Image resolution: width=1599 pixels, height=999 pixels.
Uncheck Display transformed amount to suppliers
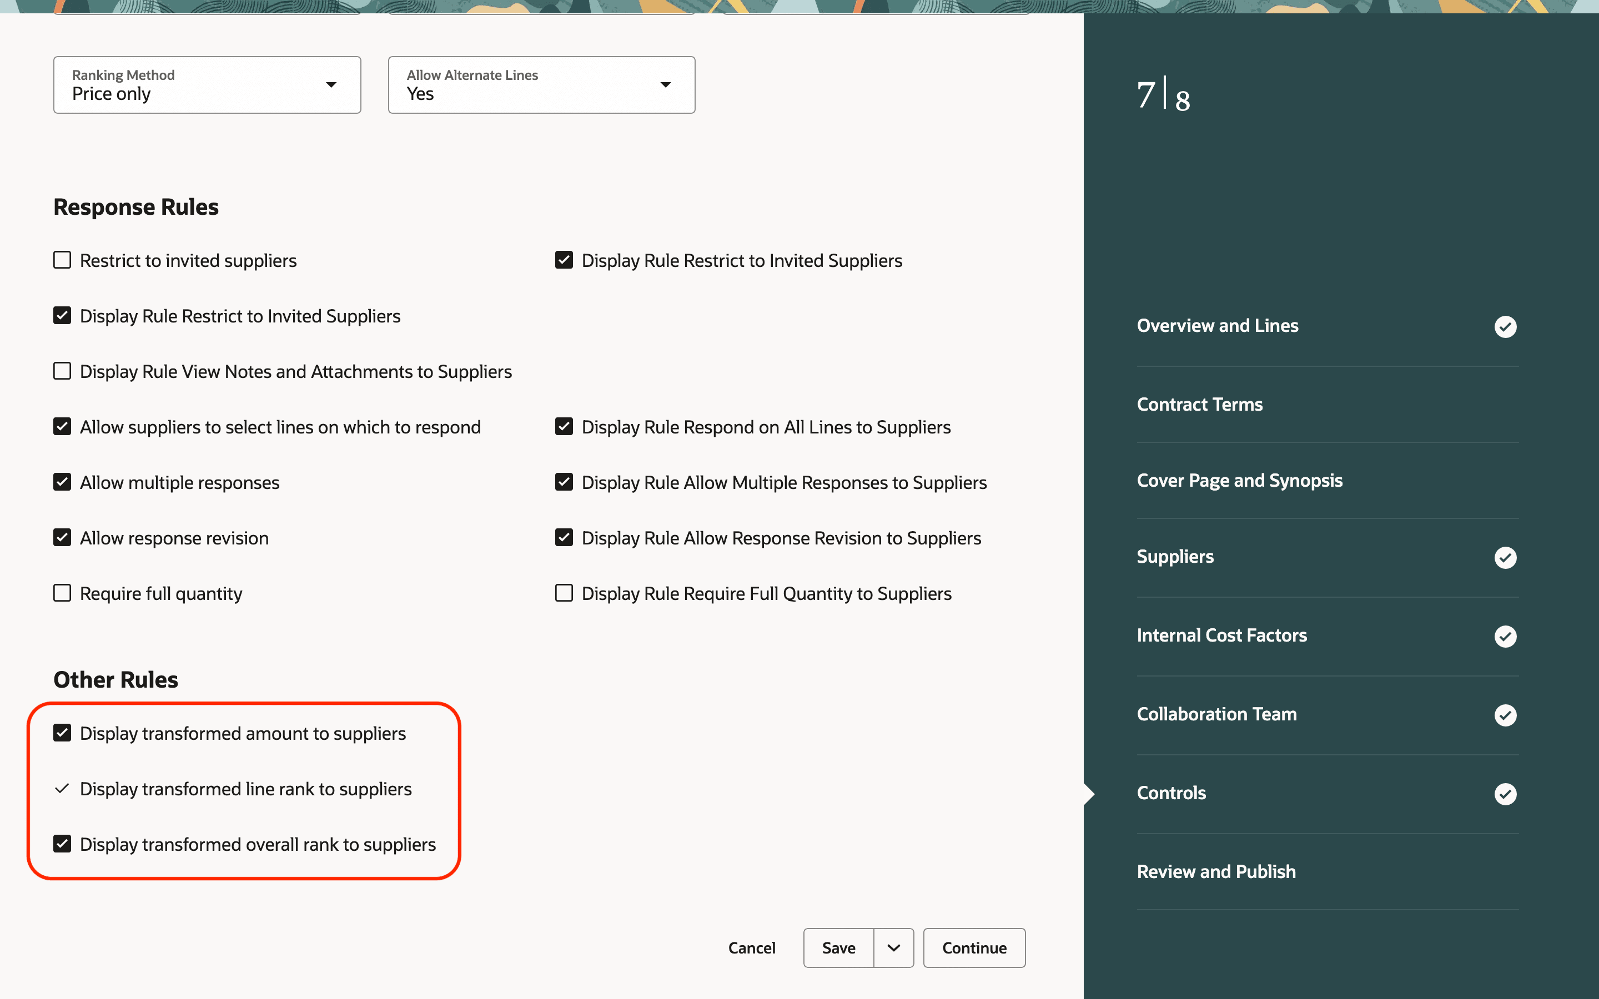click(62, 733)
